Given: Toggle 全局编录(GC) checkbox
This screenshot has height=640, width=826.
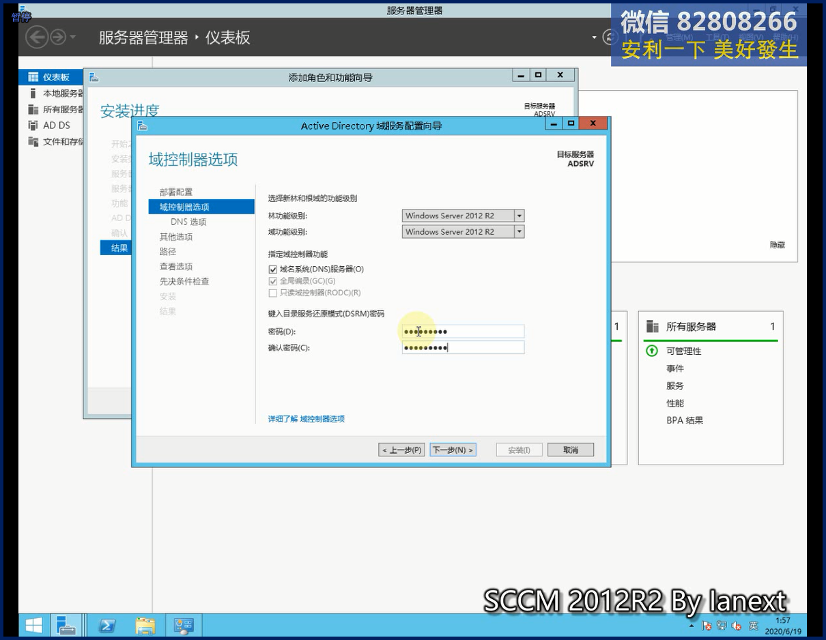Looking at the screenshot, I should (273, 281).
